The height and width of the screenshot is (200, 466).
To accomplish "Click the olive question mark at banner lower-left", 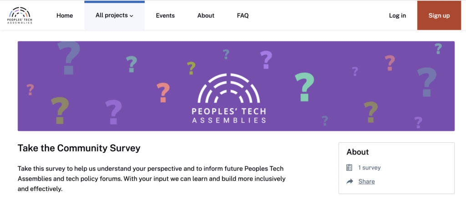I will tap(60, 110).
